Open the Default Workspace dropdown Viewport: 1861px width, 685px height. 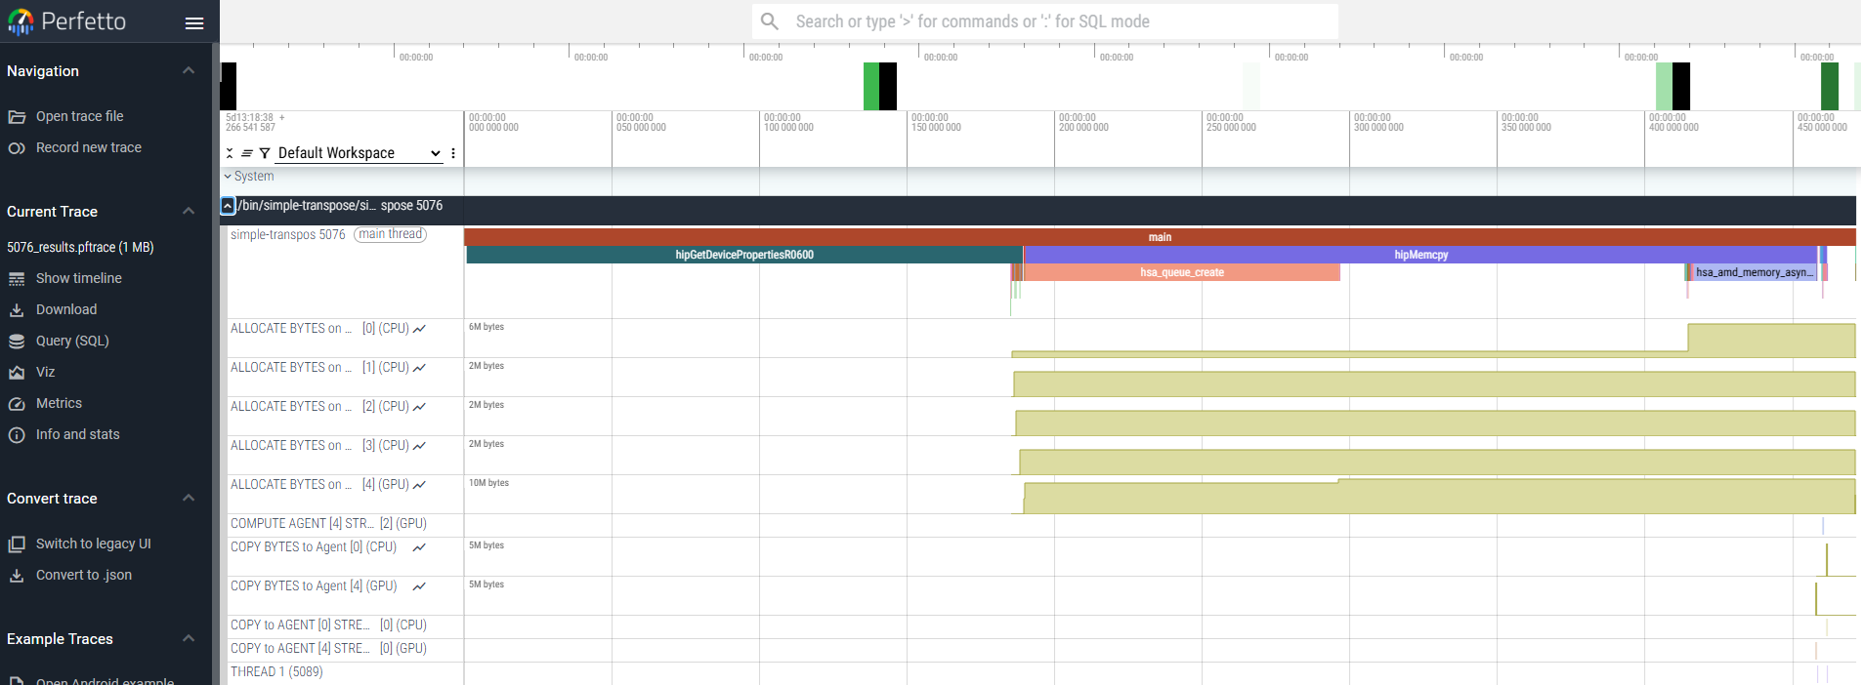pos(359,153)
